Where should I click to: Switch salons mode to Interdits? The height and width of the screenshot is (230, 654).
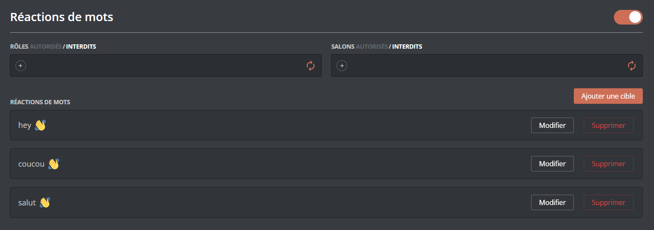click(x=407, y=47)
